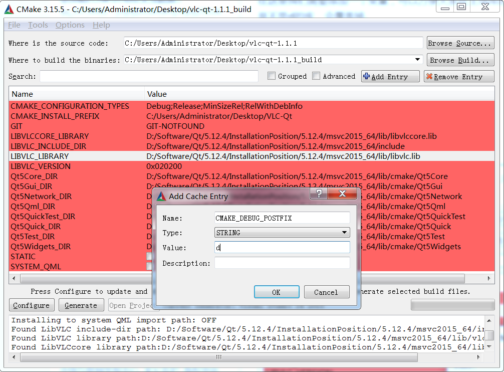Viewport: 504px width, 372px height.
Task: Click Browse Source button
Action: click(x=460, y=43)
